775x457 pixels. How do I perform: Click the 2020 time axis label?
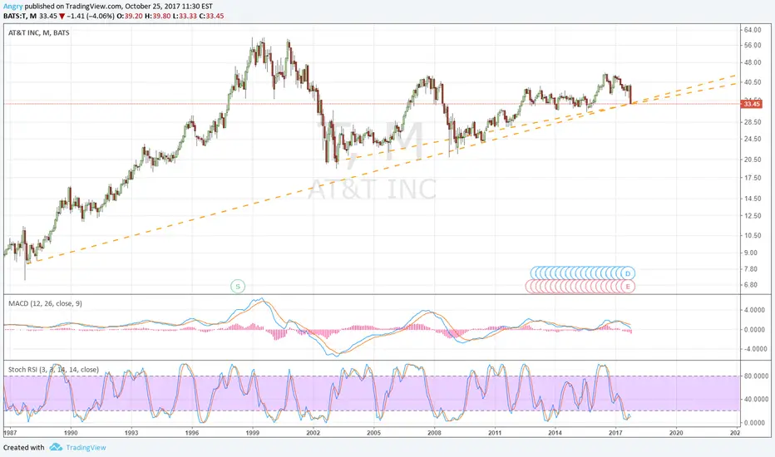click(x=676, y=433)
